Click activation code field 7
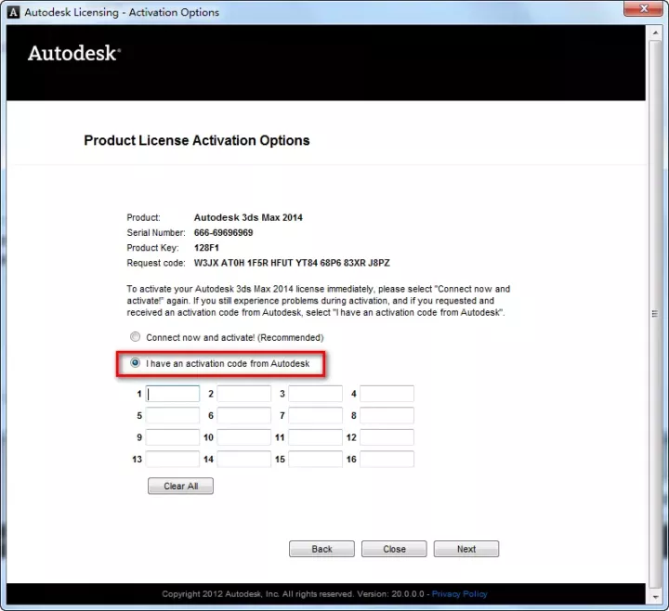The height and width of the screenshot is (611, 669). [x=315, y=416]
